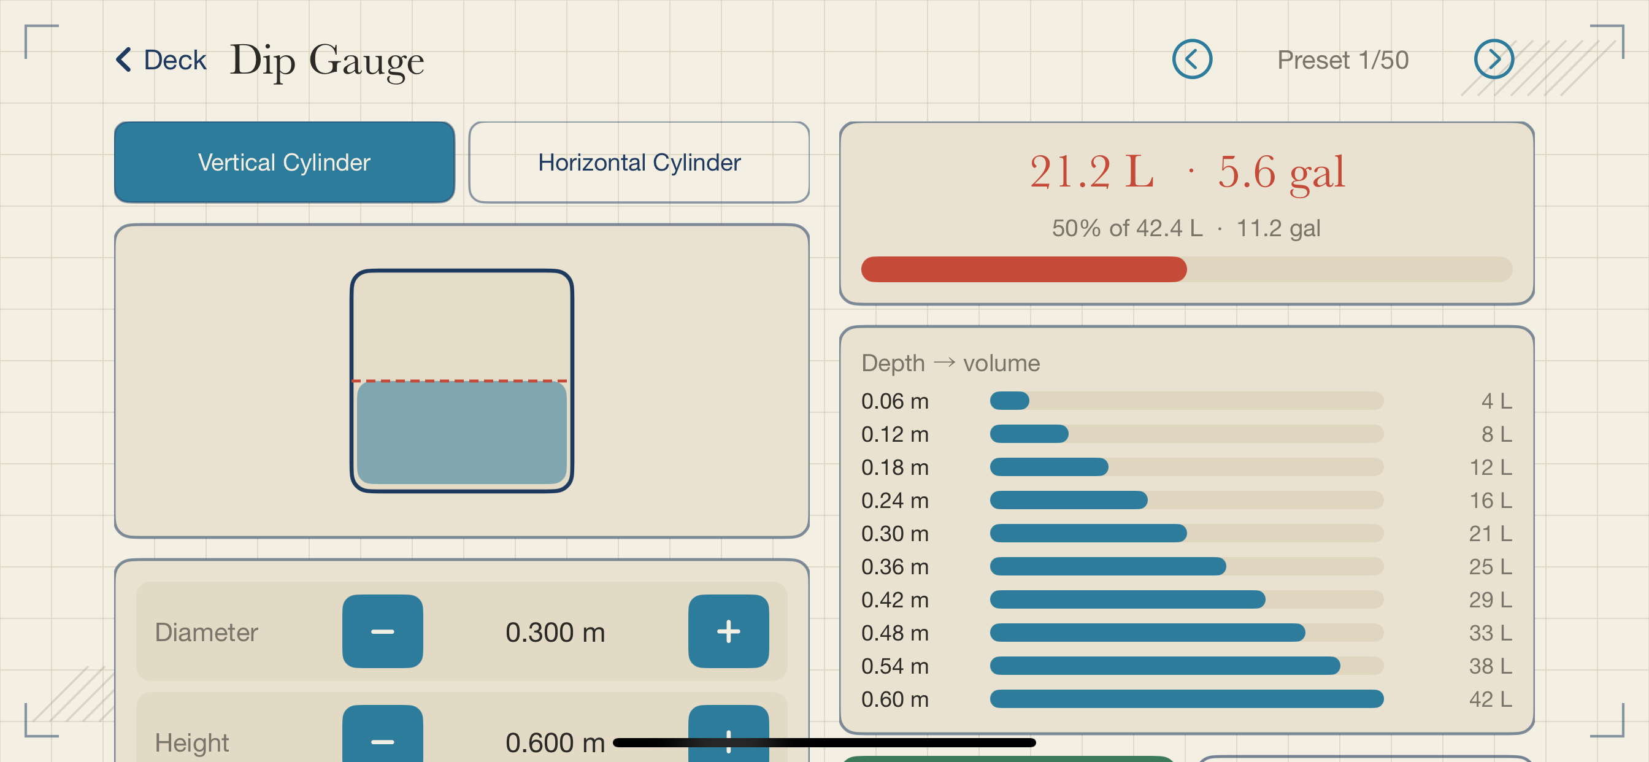This screenshot has width=1649, height=762.
Task: Select the 0.60 m depth row
Action: coord(1186,699)
